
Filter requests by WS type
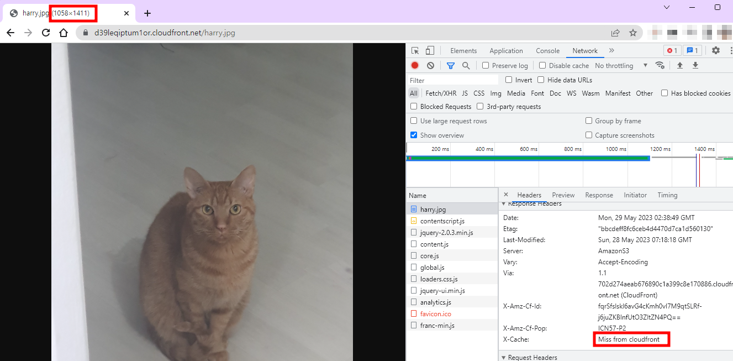coord(571,93)
